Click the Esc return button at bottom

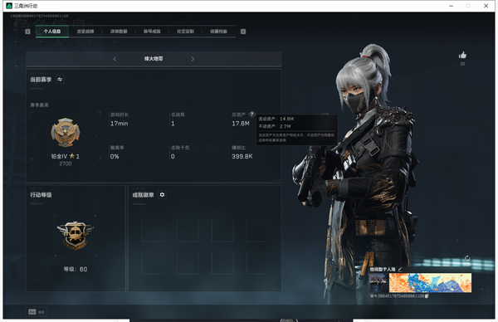37,312
